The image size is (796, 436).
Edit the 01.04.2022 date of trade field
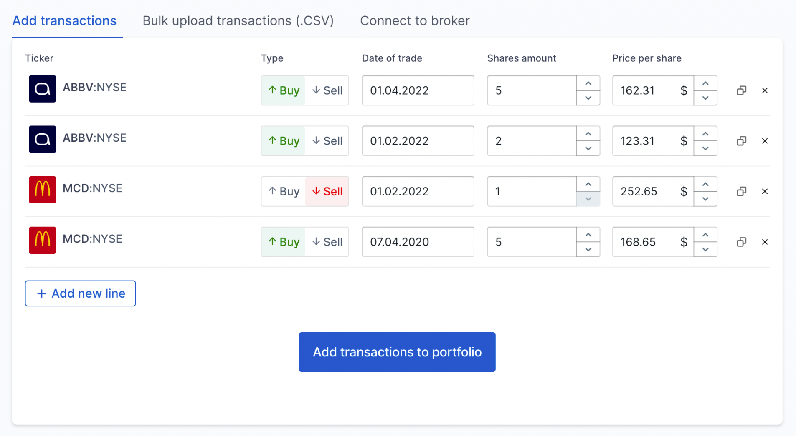[x=418, y=90]
